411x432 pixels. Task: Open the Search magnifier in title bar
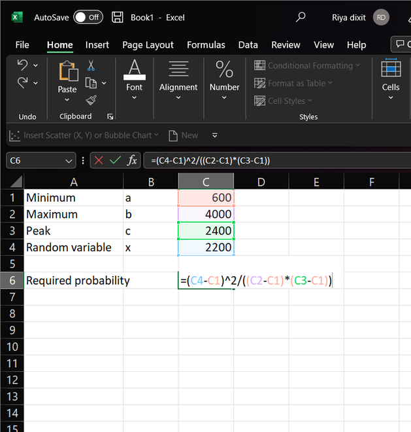(301, 18)
